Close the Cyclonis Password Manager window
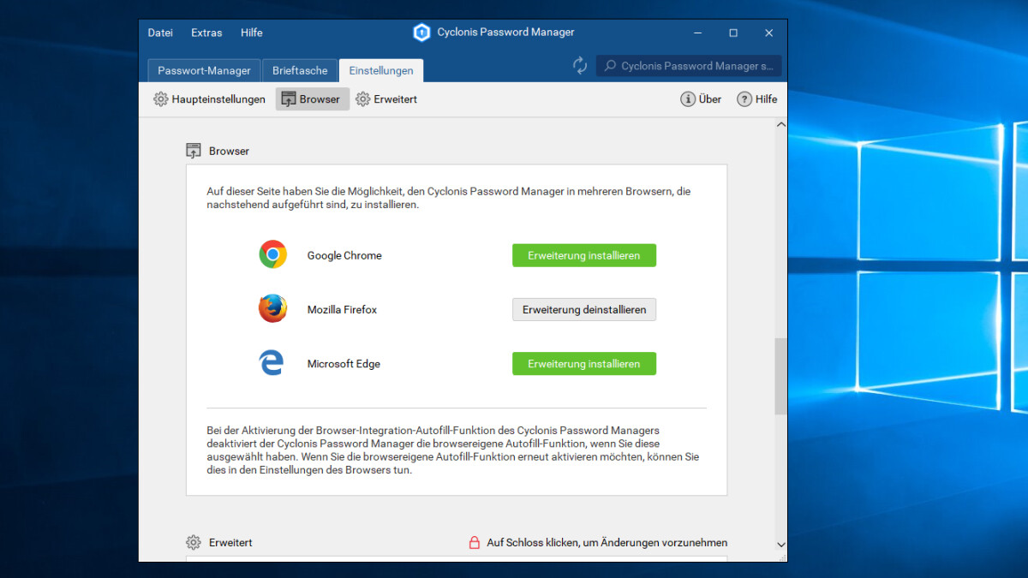Viewport: 1028px width, 578px height. (x=769, y=33)
